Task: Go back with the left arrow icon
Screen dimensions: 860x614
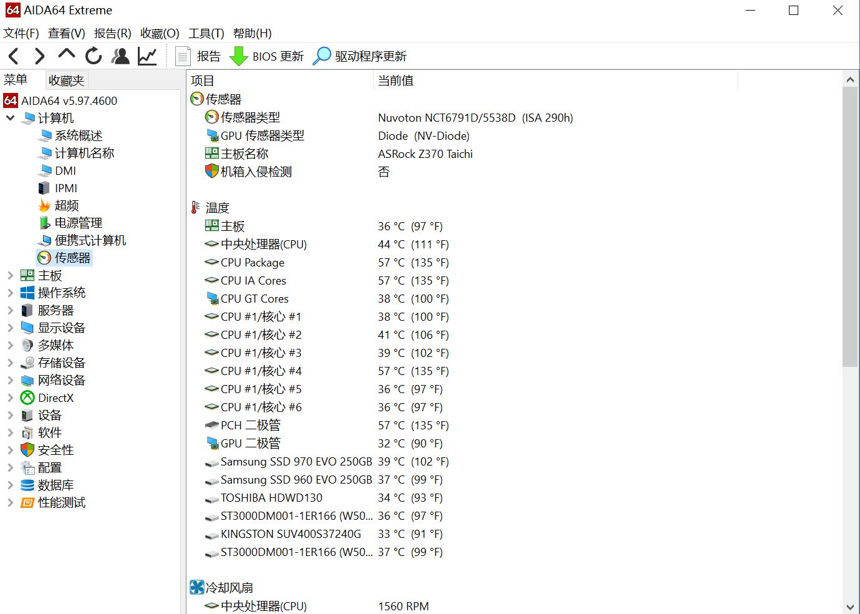Action: click(x=14, y=56)
